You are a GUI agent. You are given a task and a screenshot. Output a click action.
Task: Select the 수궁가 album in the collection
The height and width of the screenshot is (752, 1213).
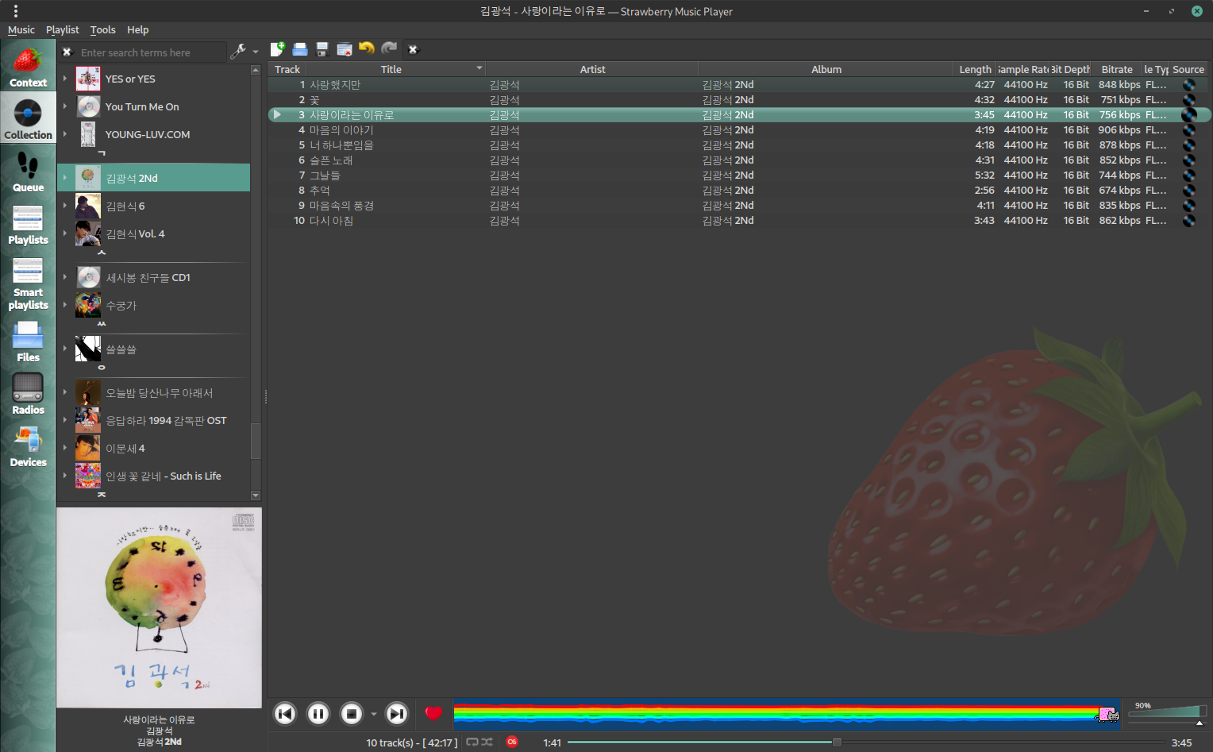point(153,305)
